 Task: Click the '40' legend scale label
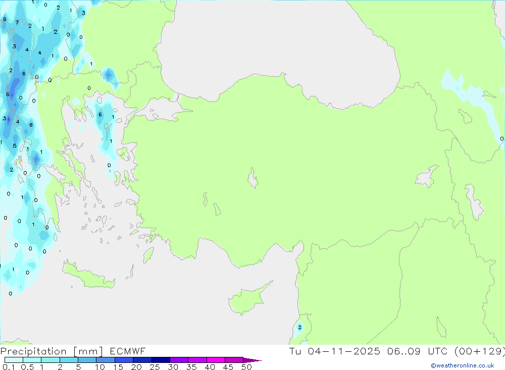[210, 367]
